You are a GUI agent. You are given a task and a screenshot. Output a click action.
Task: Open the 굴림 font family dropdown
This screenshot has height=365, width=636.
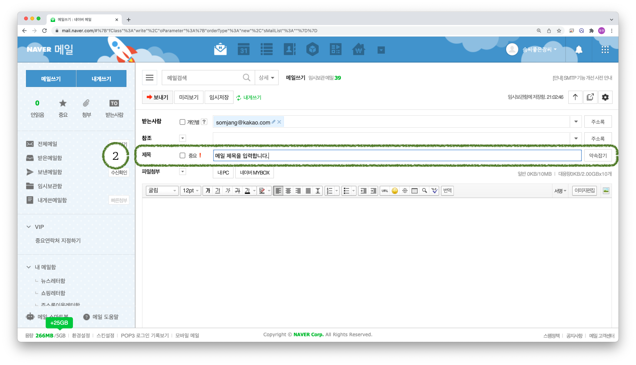tap(162, 191)
